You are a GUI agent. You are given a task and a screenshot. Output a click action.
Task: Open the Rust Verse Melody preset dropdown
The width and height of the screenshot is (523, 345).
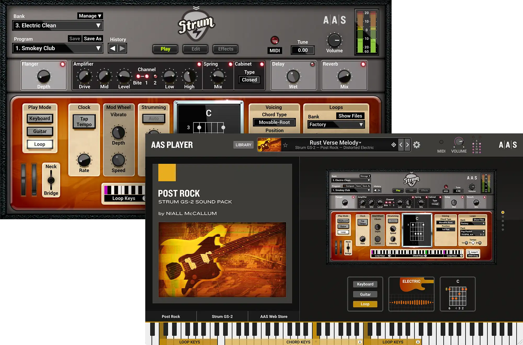tap(336, 143)
